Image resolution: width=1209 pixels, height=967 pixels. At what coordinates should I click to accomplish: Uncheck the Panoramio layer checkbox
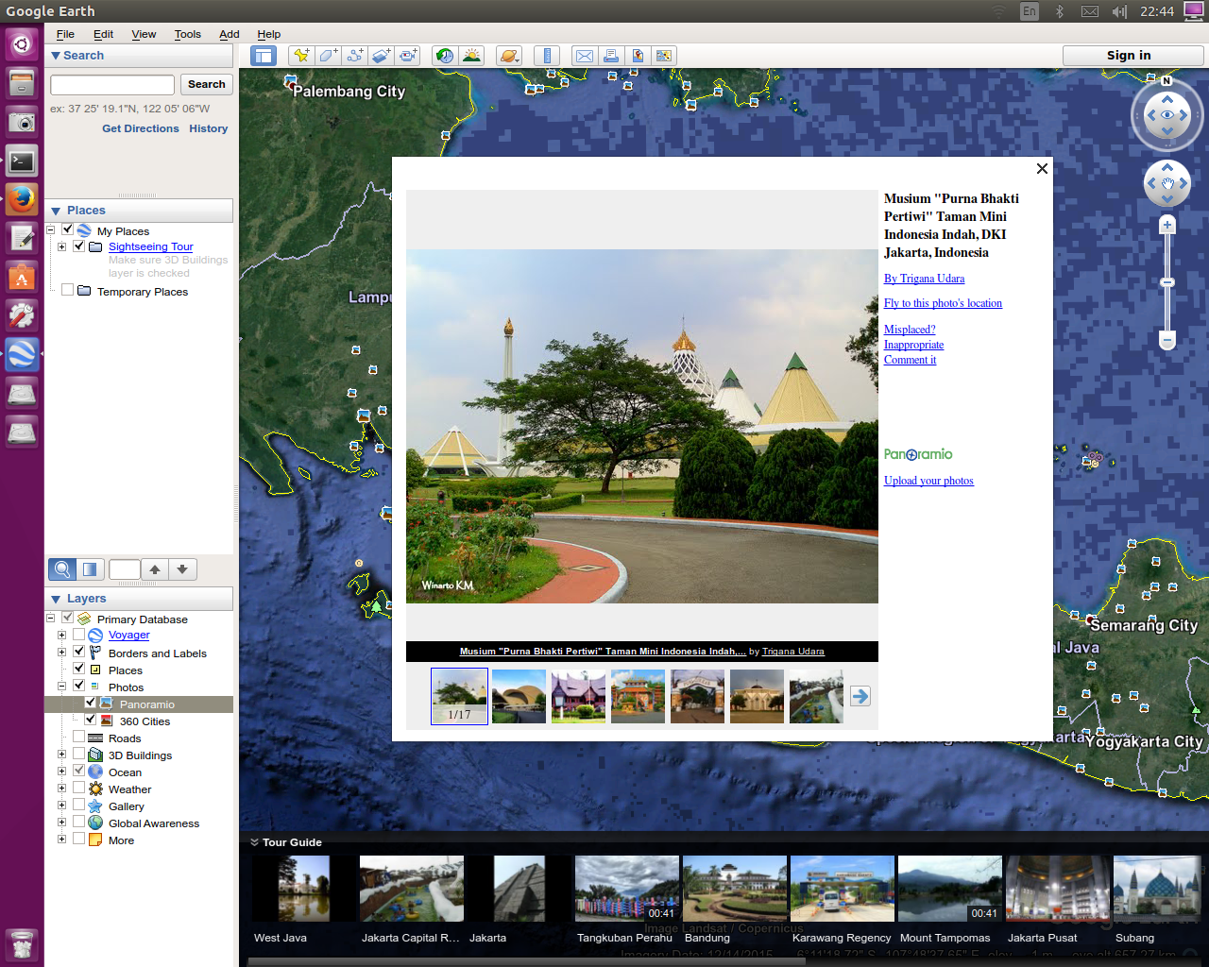pos(91,703)
